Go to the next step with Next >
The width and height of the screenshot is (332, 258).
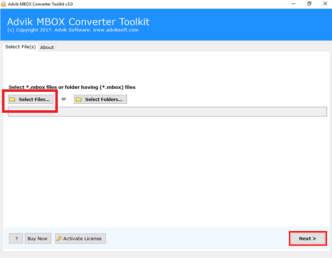[308, 239]
